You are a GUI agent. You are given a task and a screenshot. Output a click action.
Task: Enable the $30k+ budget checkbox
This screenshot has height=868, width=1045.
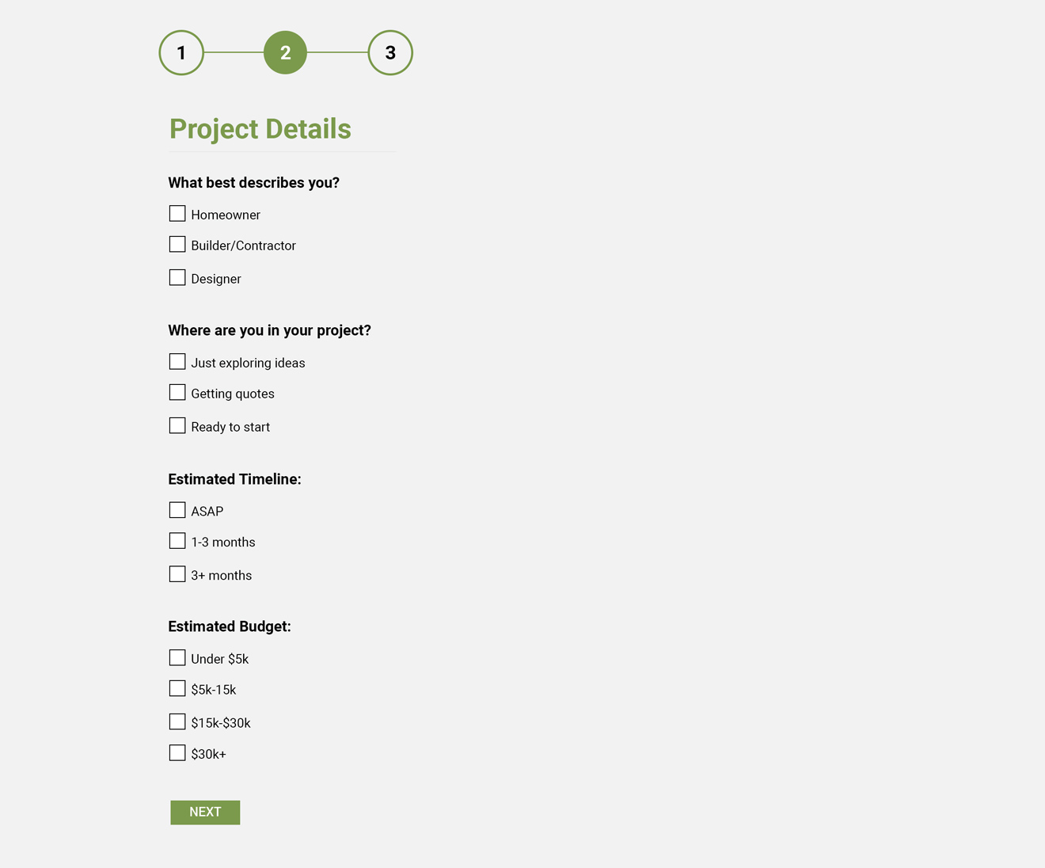click(177, 753)
